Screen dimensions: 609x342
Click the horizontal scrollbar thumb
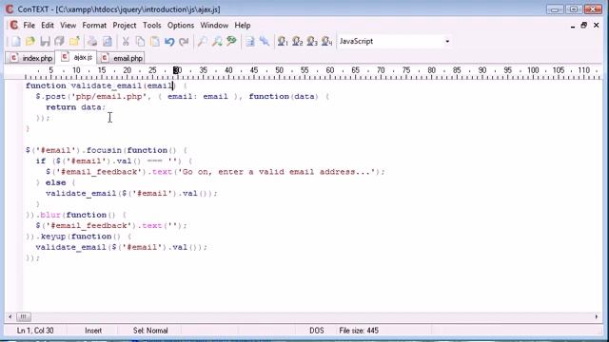[x=23, y=316]
